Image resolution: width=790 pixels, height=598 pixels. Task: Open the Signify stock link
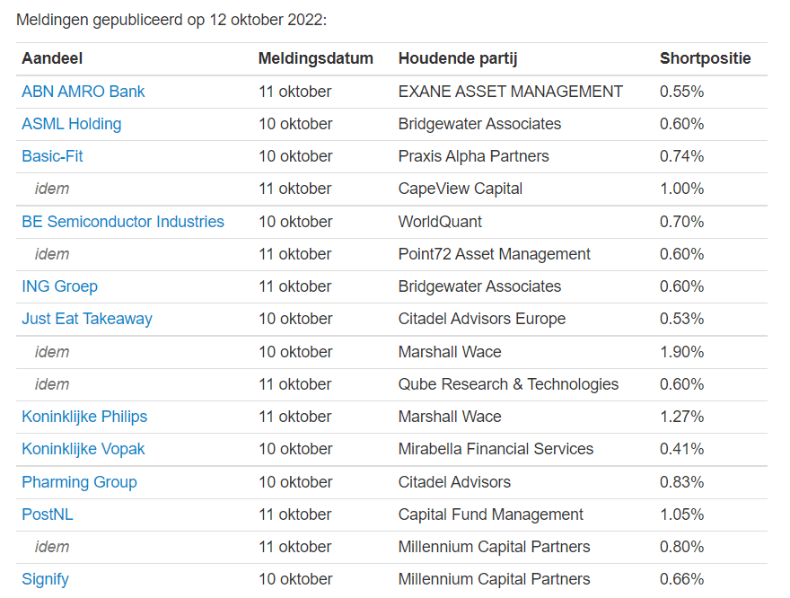point(46,579)
